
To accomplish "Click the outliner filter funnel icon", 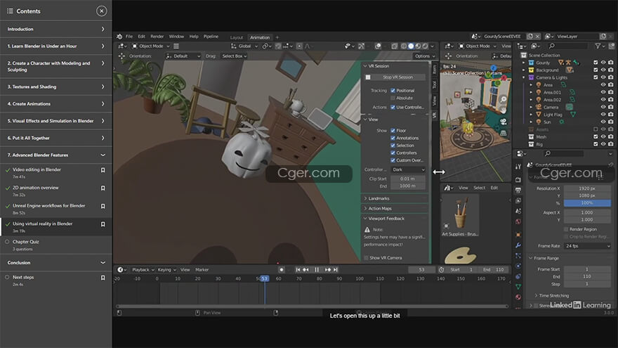I will click(598, 46).
